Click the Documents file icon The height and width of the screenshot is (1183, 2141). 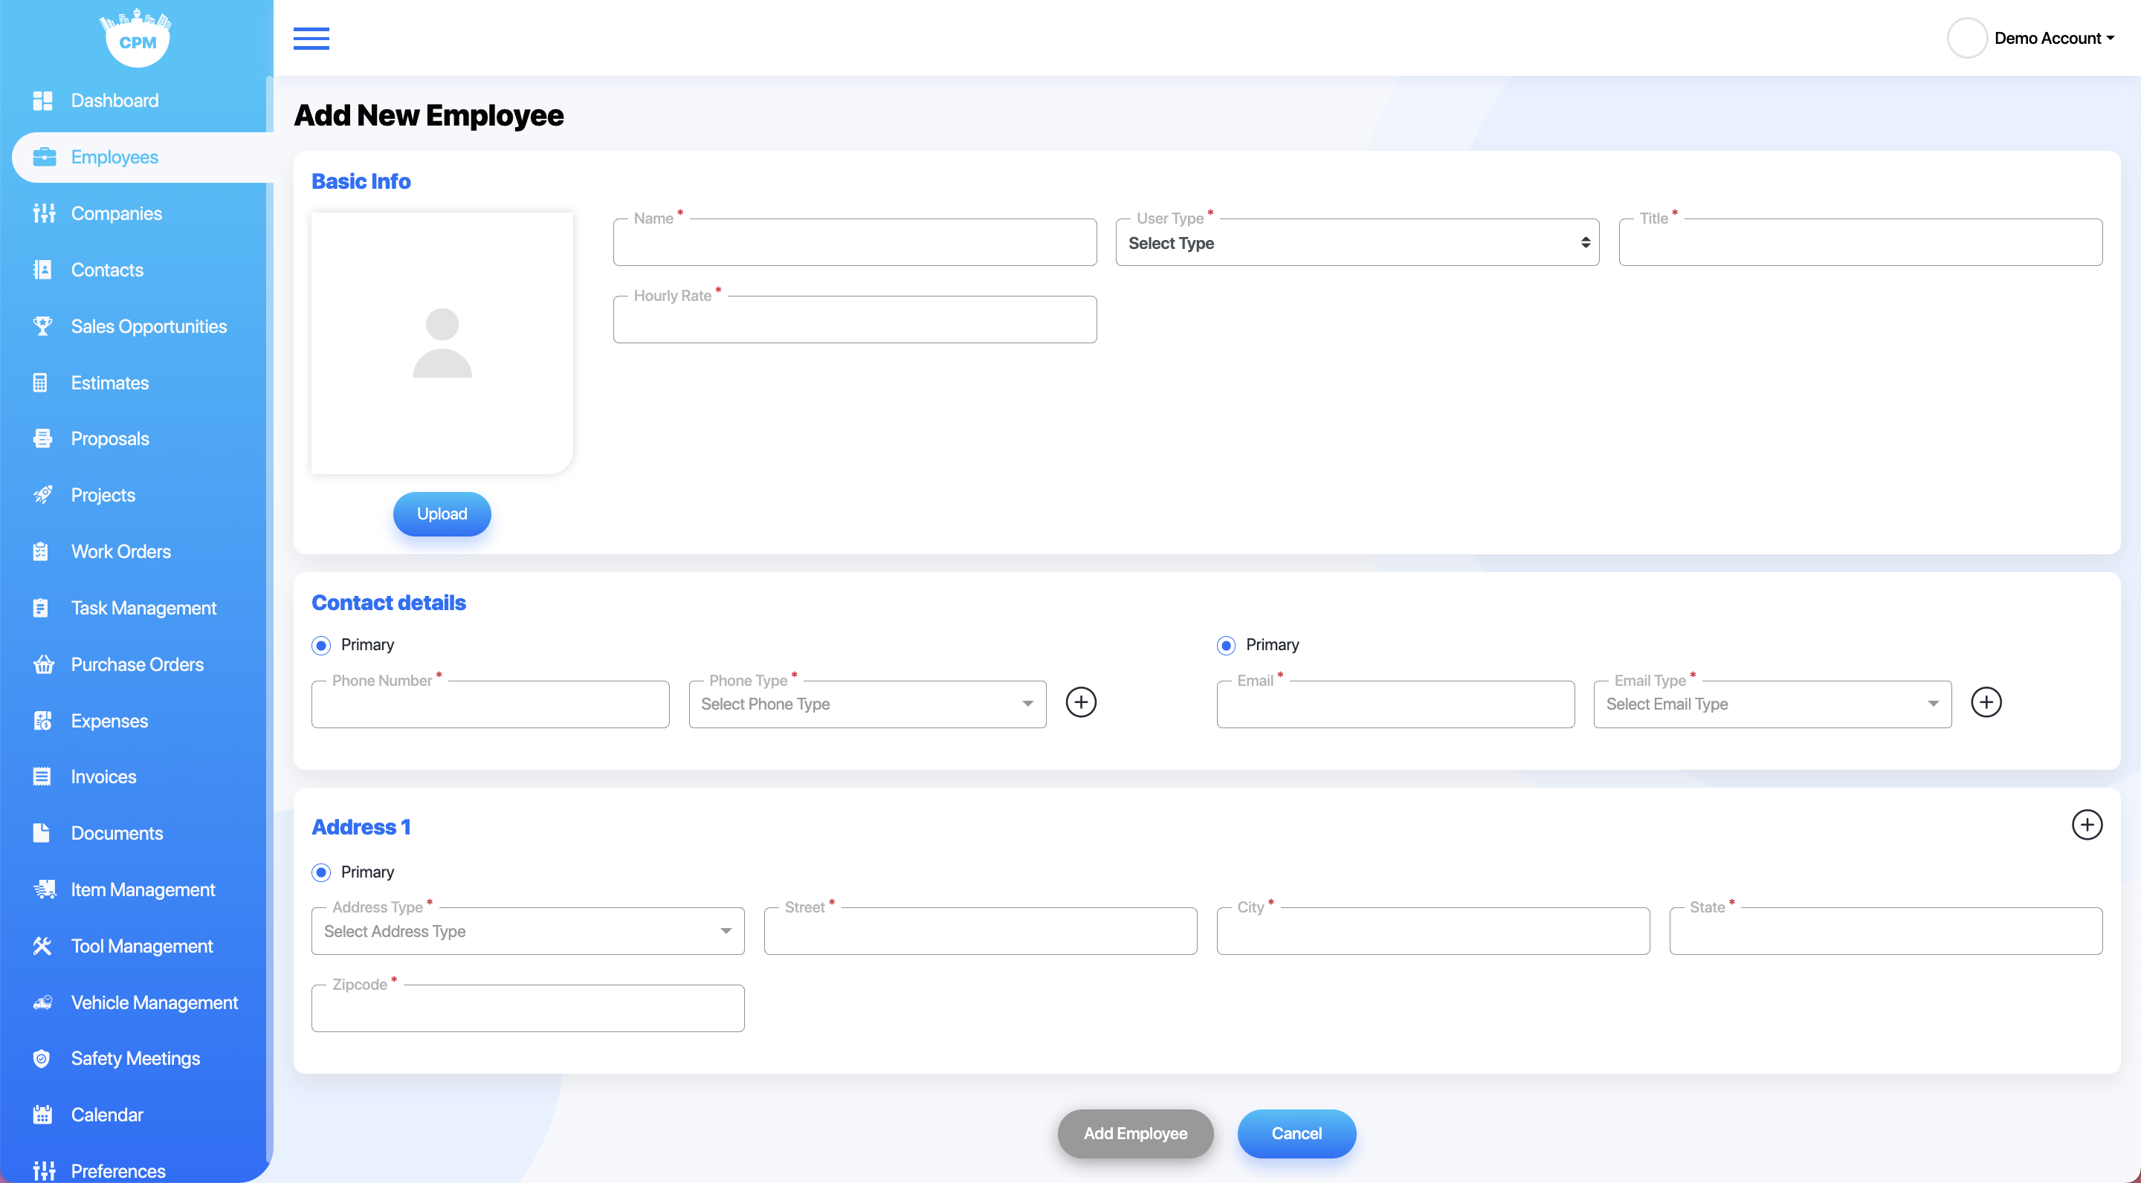41,833
